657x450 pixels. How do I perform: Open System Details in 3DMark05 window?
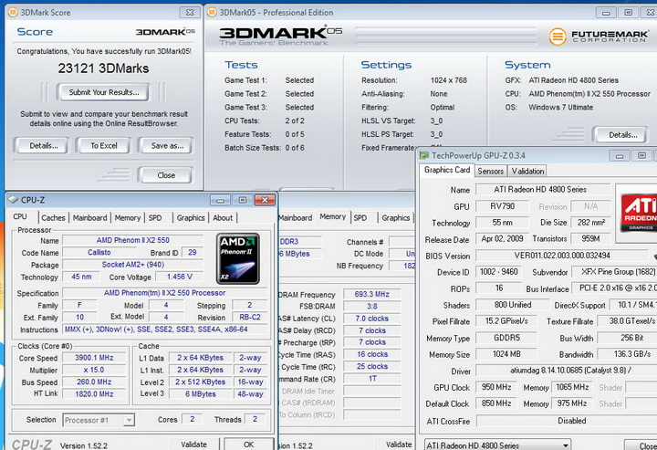(x=622, y=135)
